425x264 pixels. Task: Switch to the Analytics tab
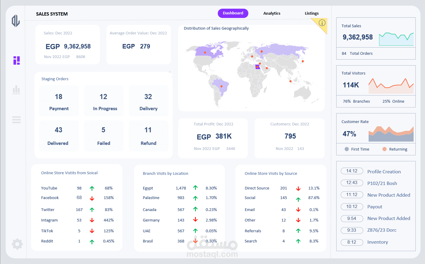tap(272, 13)
